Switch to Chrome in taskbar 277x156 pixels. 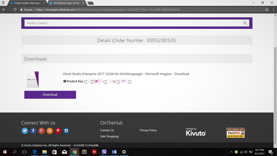coord(74,152)
